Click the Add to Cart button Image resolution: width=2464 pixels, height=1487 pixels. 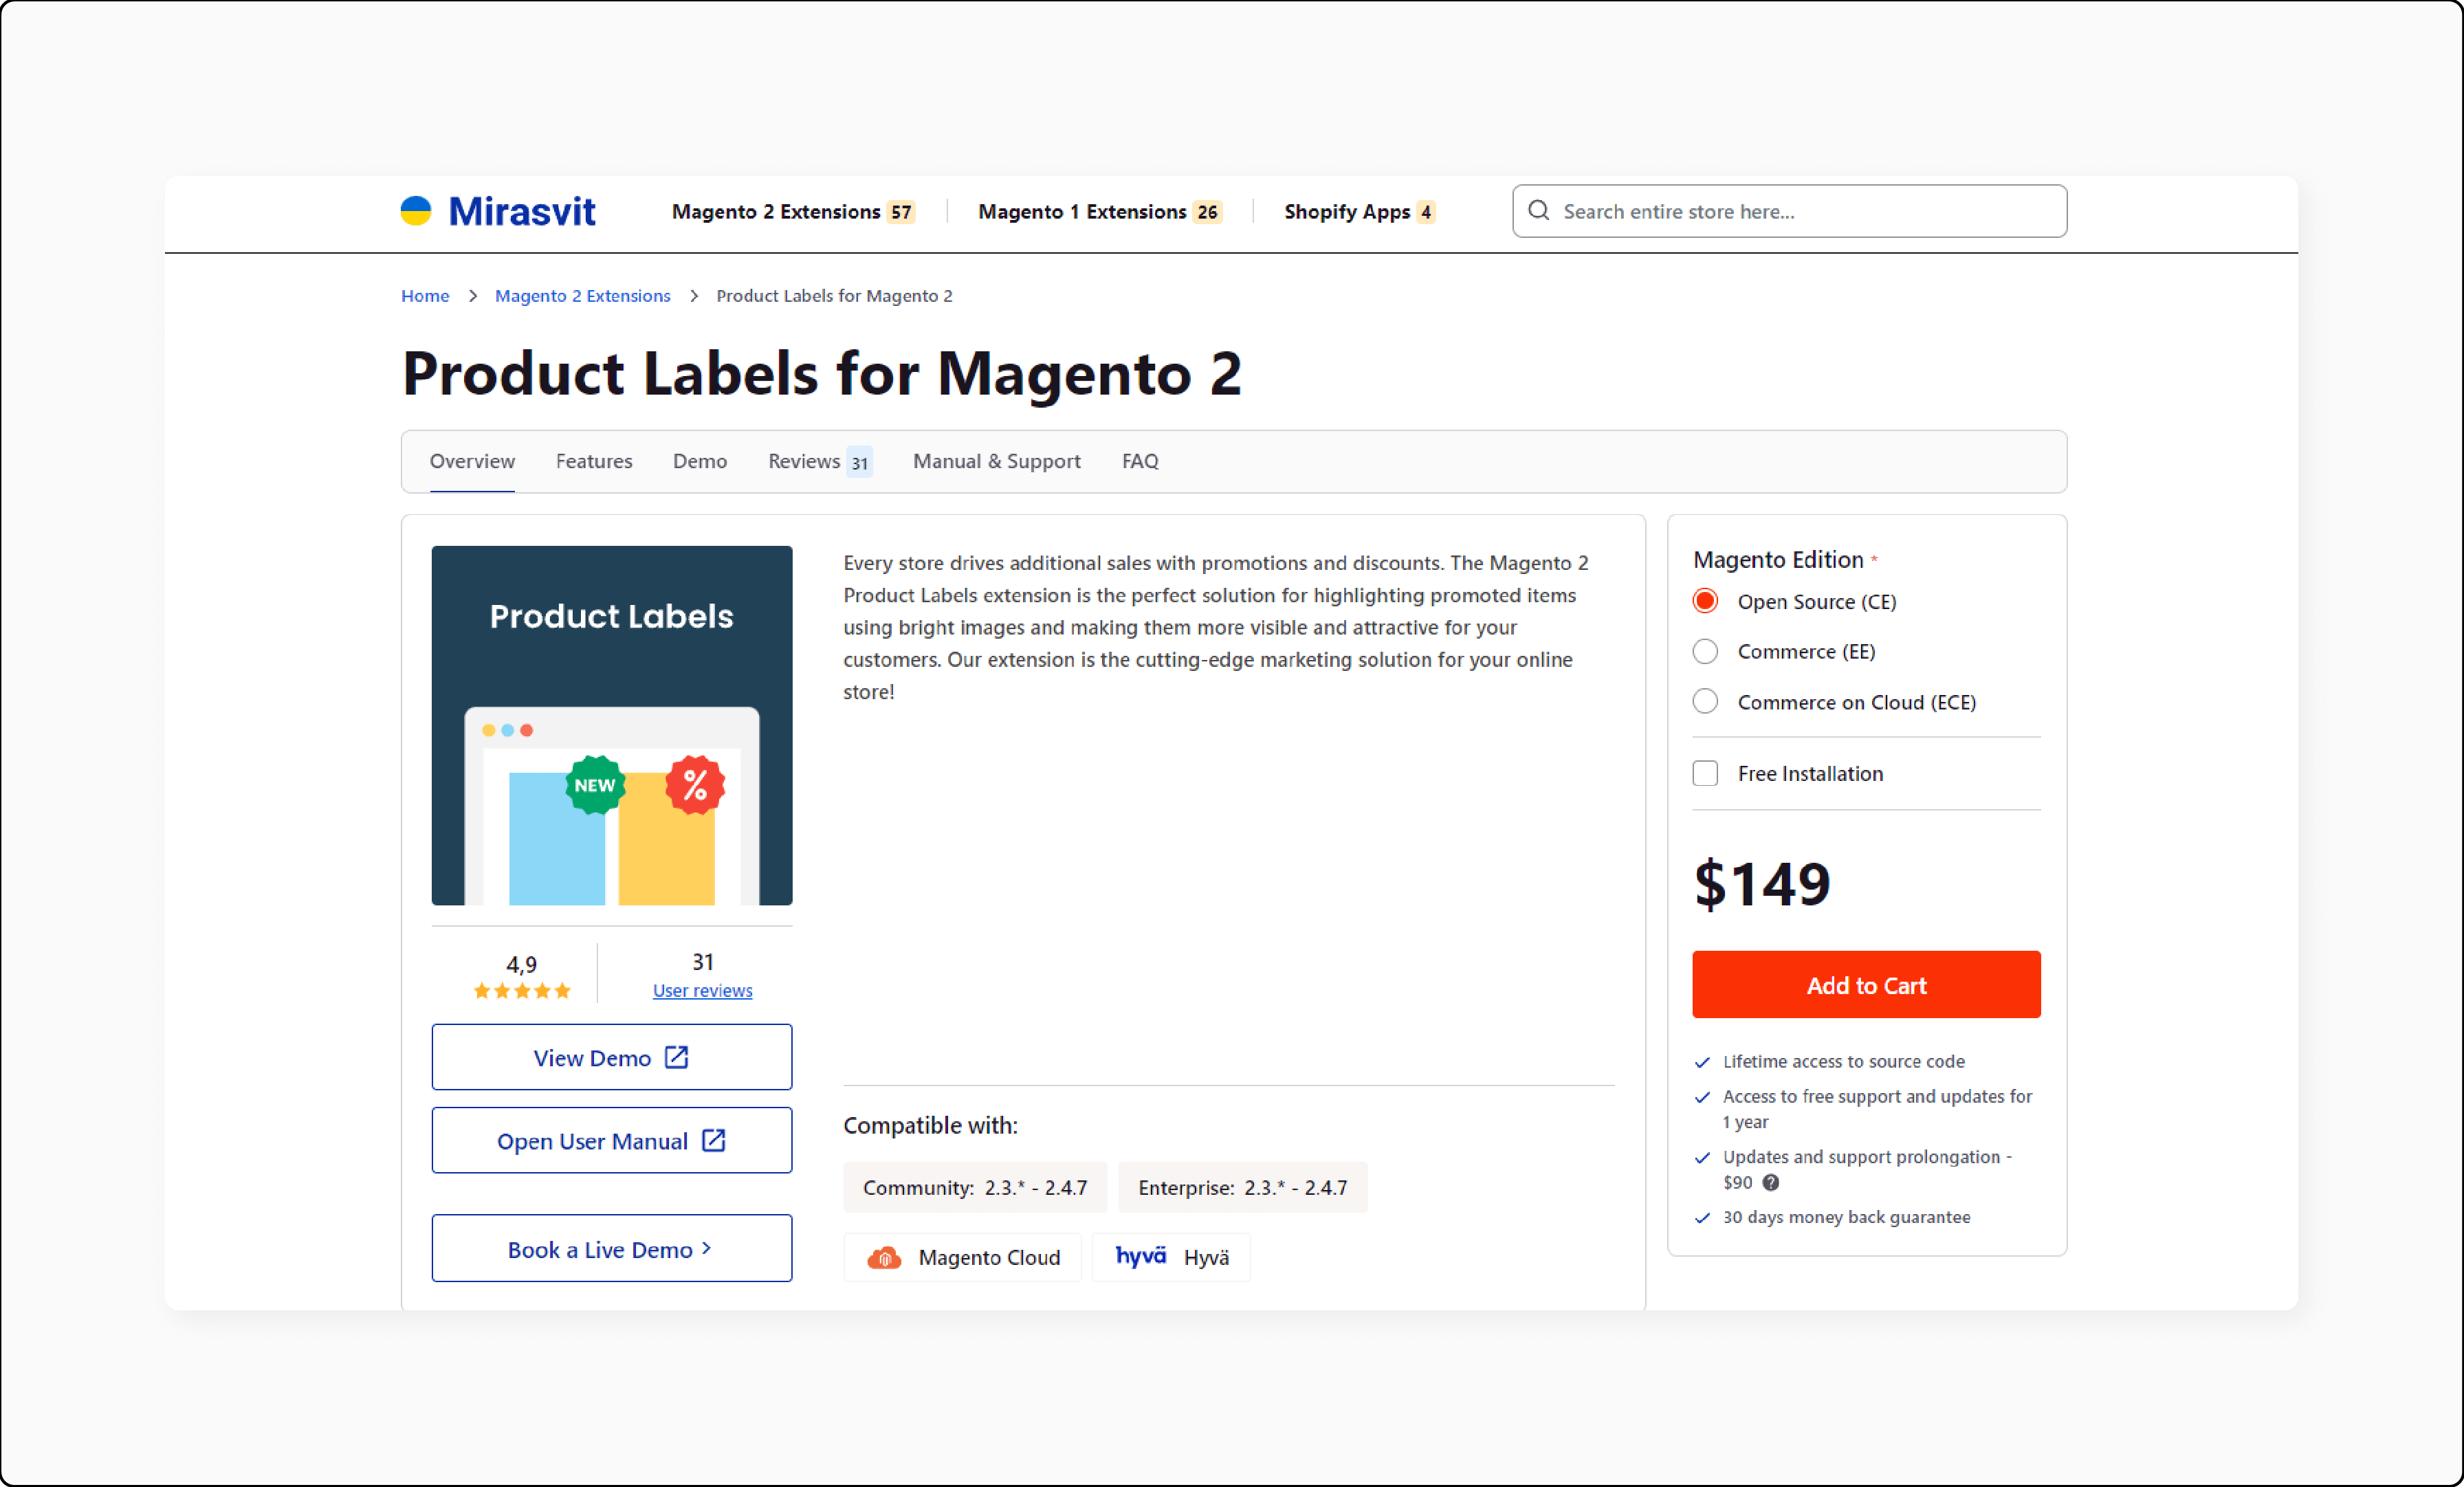(1866, 985)
